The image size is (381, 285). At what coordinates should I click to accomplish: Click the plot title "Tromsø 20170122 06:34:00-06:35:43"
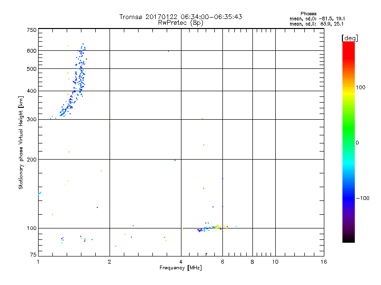coord(180,17)
